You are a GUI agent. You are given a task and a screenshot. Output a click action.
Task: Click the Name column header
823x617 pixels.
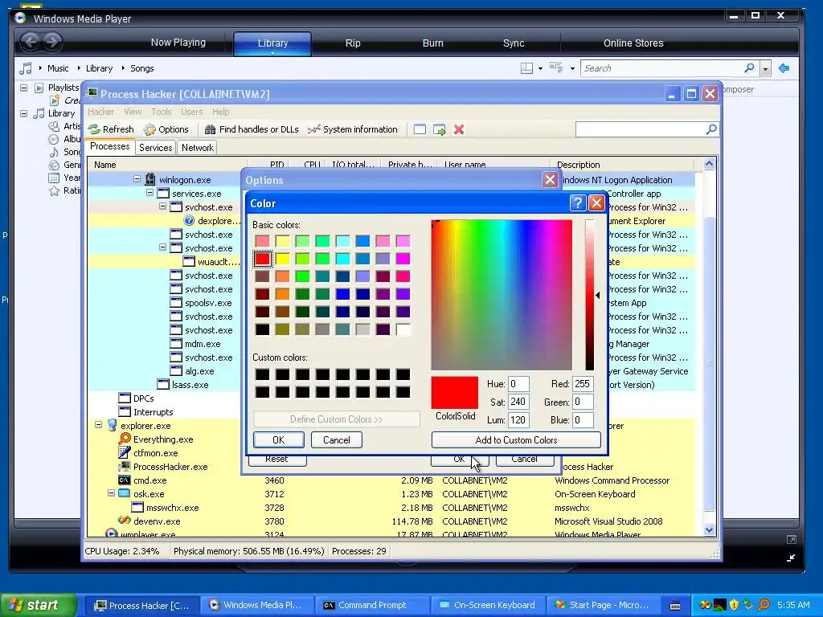167,164
